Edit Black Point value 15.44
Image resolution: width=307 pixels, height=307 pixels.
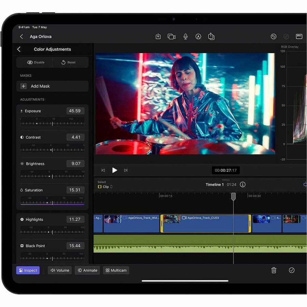click(x=75, y=246)
